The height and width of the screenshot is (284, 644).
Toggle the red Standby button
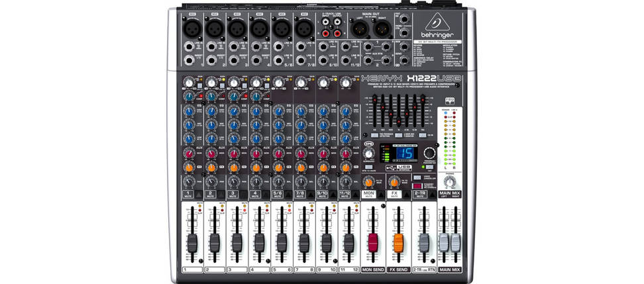click(x=417, y=185)
